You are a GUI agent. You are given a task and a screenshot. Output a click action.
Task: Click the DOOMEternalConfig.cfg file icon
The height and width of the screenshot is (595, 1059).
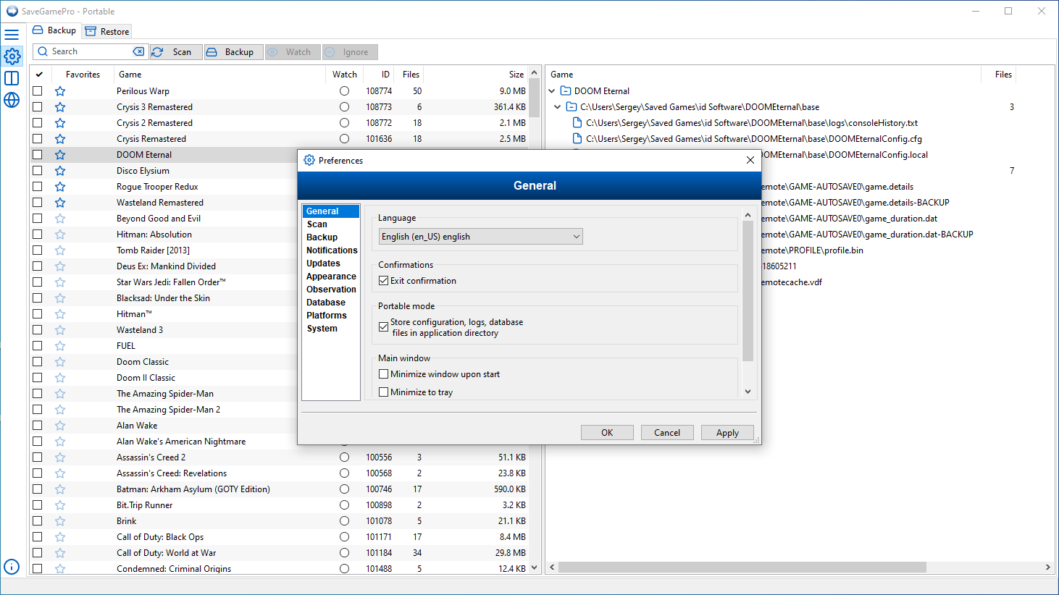tap(577, 139)
